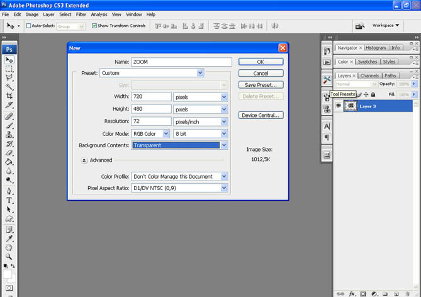Collapse the Advanced section

84,160
